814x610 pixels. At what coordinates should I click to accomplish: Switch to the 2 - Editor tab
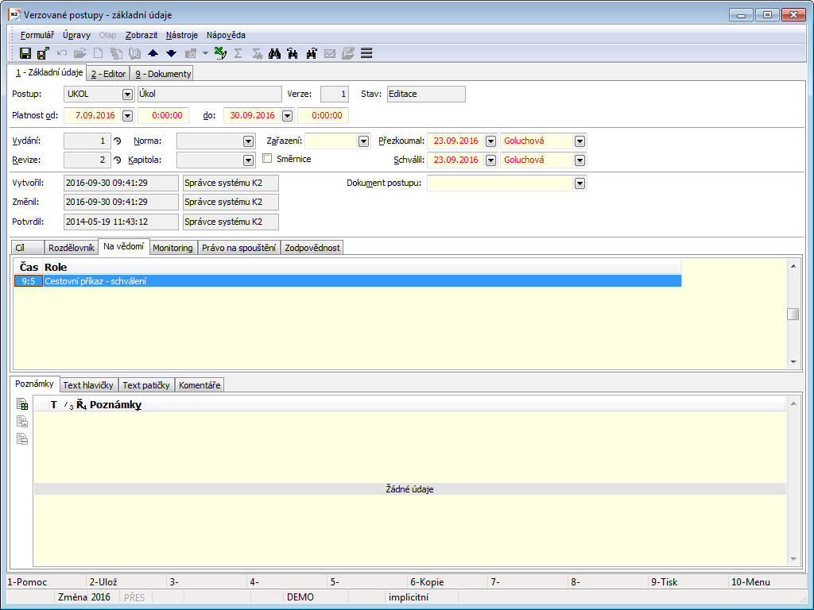click(108, 74)
